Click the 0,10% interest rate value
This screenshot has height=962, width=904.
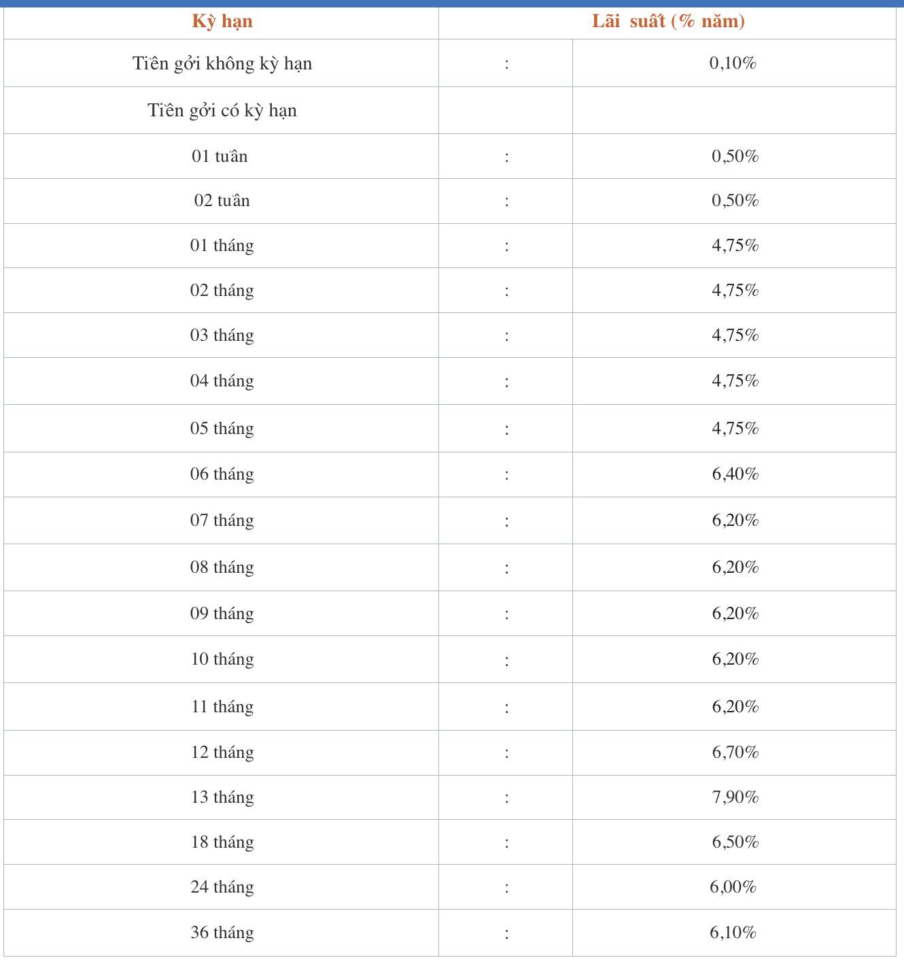[x=733, y=63]
